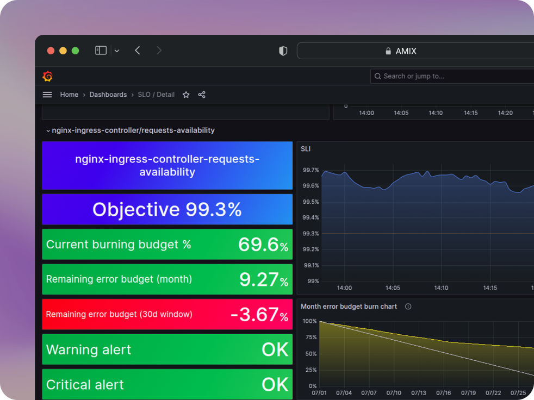Open sidebar options dropdown arrow
This screenshot has height=400, width=534.
tap(117, 51)
